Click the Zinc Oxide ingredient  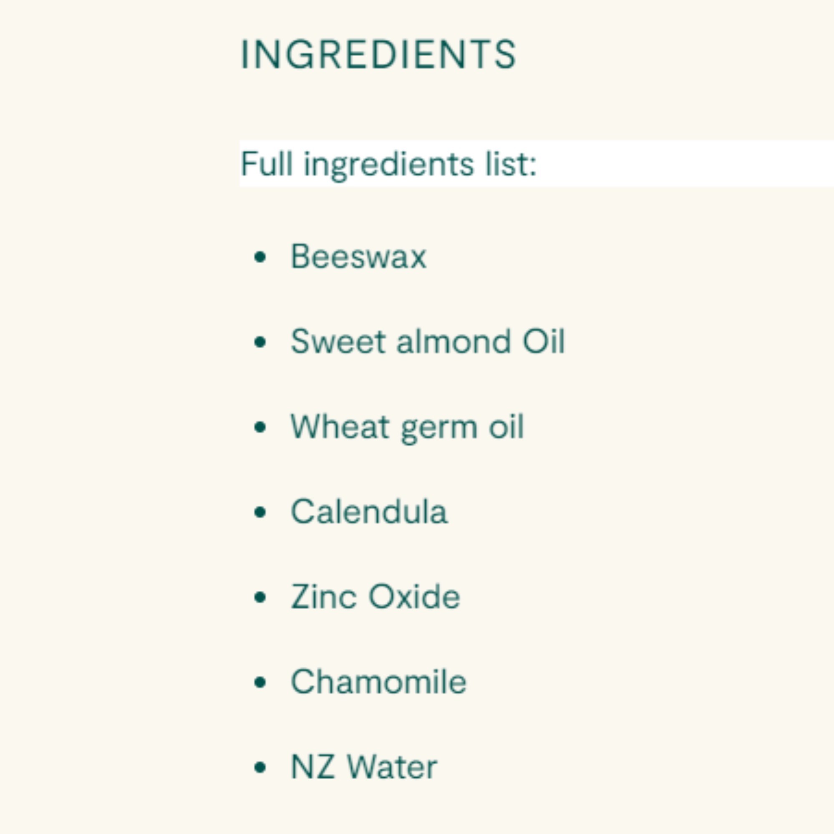click(375, 597)
